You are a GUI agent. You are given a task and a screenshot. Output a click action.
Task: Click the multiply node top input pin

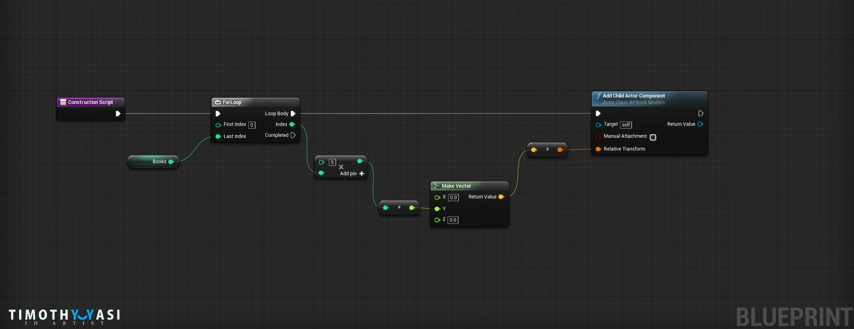(x=321, y=162)
